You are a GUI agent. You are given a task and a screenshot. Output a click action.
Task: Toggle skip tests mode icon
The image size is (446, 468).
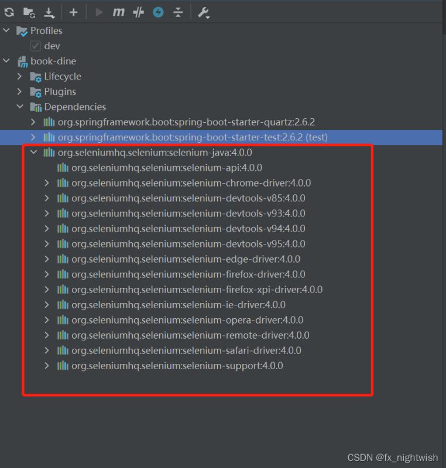[x=138, y=12]
